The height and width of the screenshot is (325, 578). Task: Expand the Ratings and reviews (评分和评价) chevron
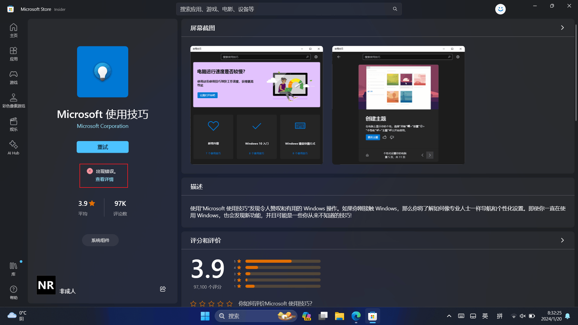pos(562,240)
